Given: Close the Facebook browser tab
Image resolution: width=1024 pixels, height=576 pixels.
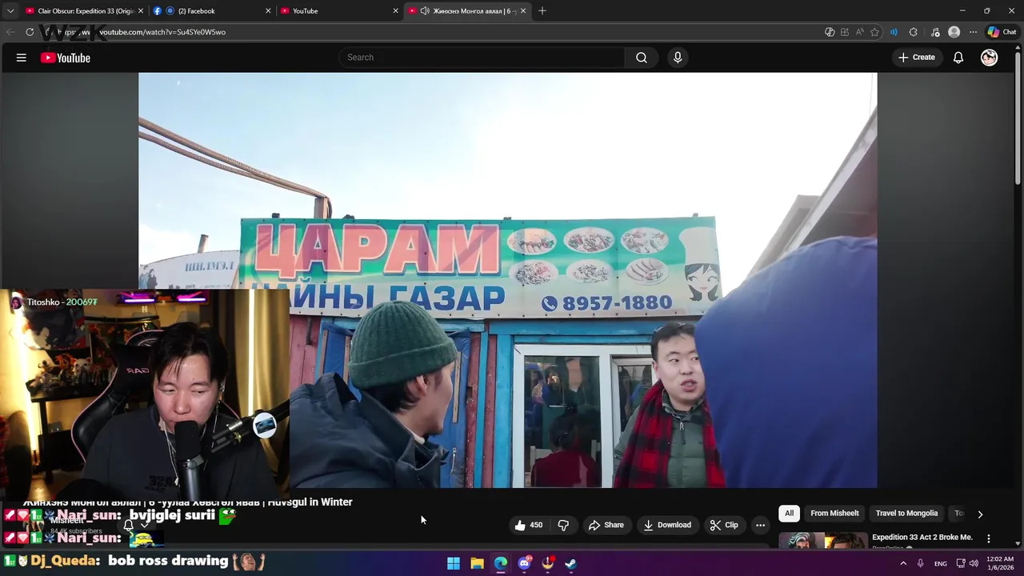Looking at the screenshot, I should click(x=268, y=10).
